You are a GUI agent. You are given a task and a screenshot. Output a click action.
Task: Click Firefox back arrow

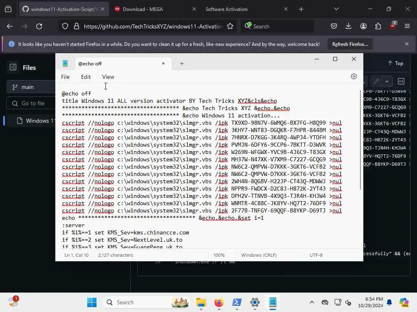(10, 26)
